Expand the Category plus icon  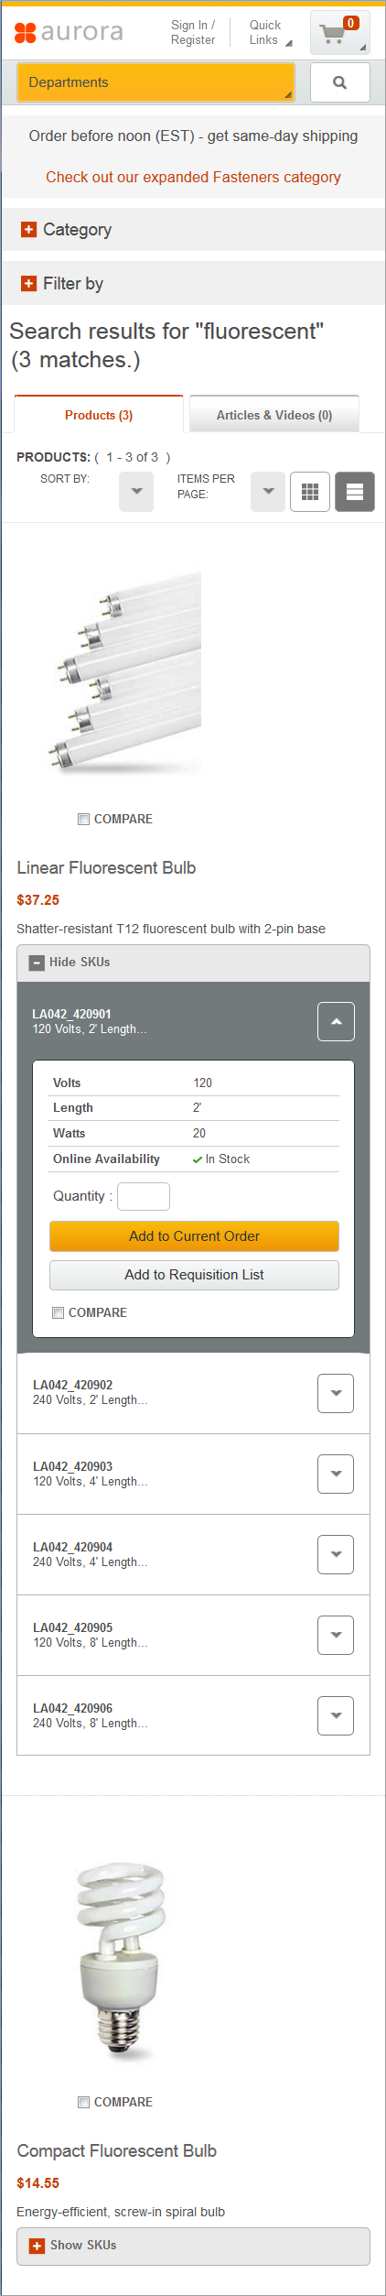coord(29,230)
